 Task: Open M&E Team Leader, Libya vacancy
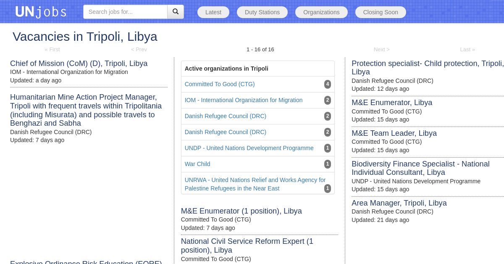click(394, 133)
